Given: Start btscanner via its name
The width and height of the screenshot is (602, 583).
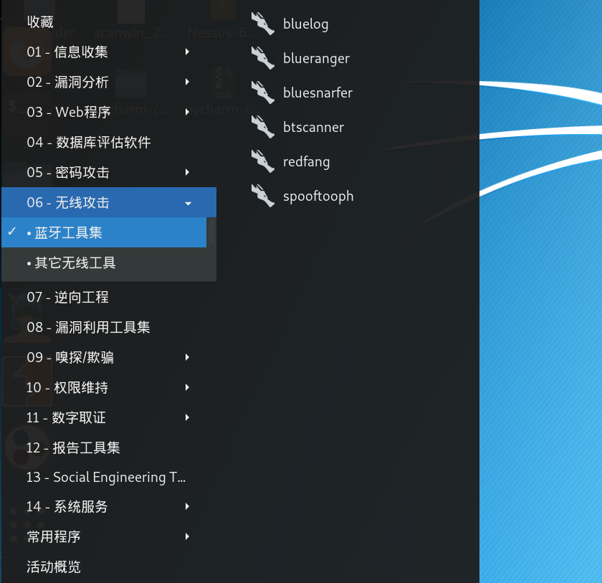Looking at the screenshot, I should tap(313, 128).
